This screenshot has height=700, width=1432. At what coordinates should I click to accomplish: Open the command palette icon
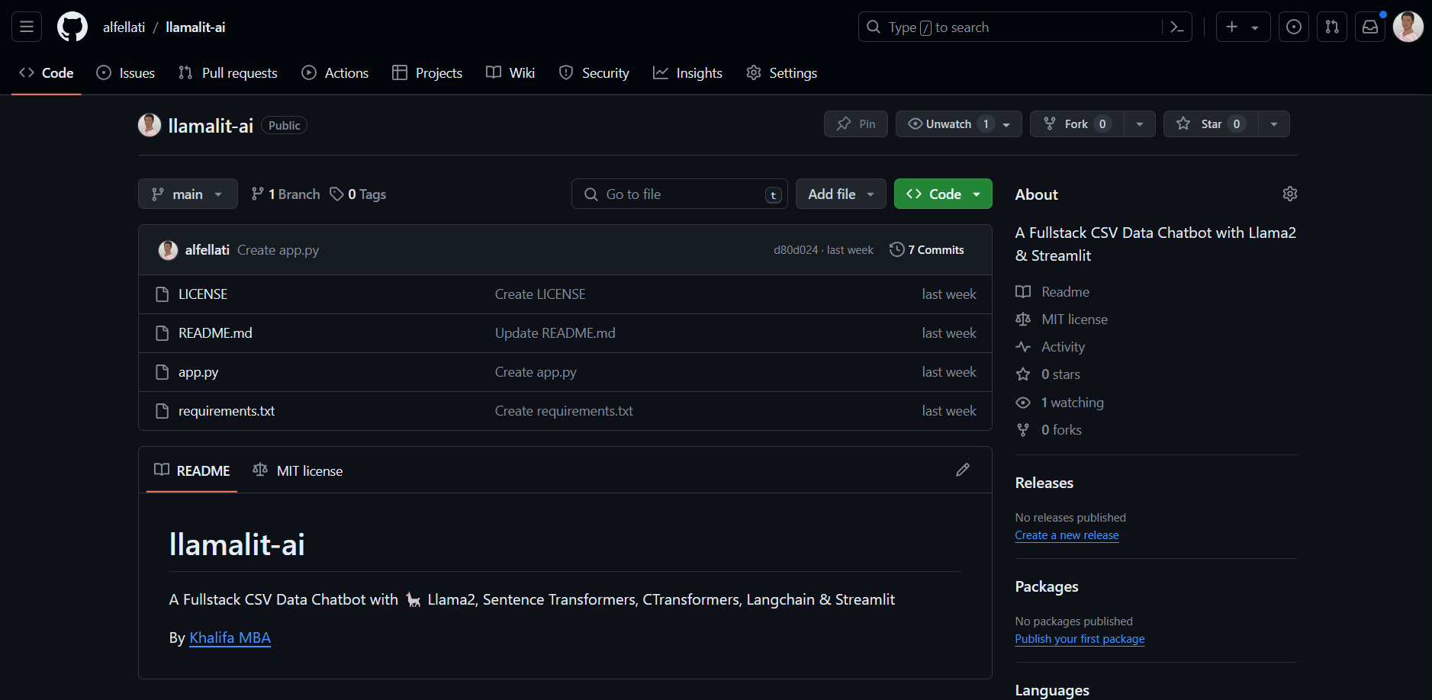point(1177,27)
